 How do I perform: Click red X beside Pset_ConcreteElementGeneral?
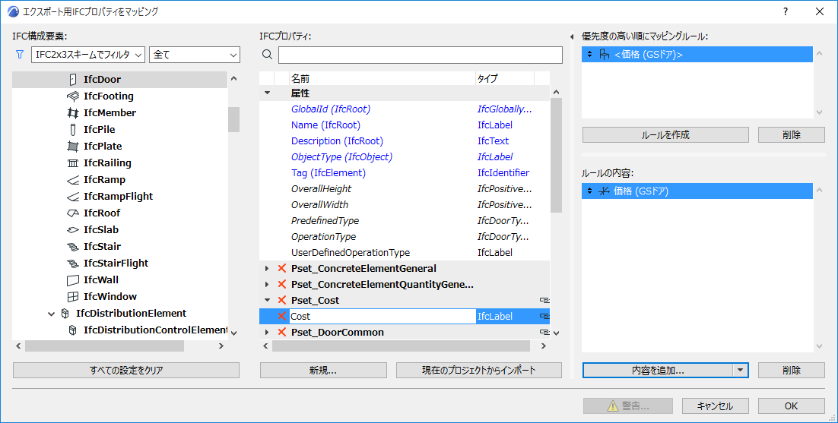[x=282, y=268]
